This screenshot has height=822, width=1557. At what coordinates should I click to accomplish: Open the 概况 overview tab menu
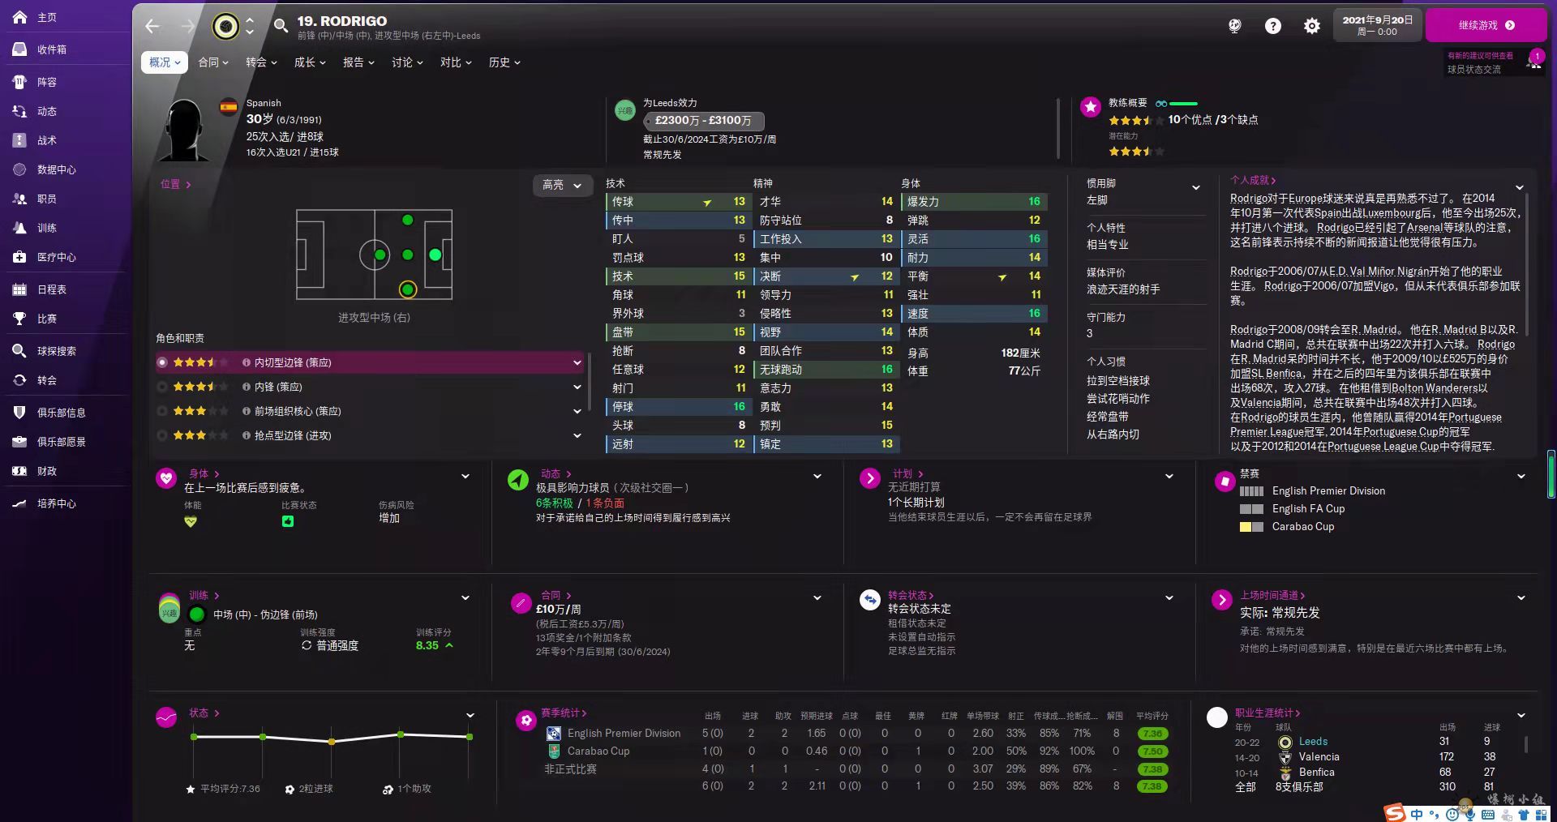(x=165, y=62)
